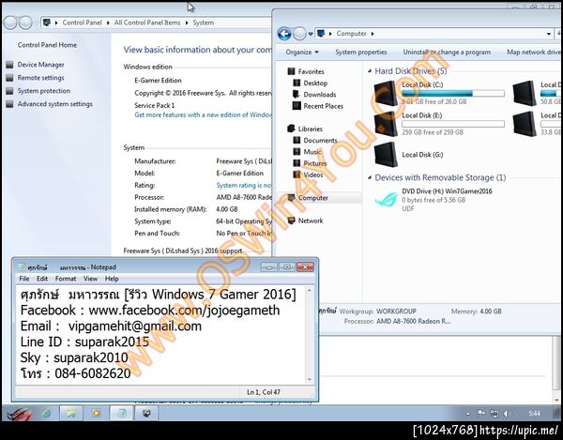The width and height of the screenshot is (563, 440).
Task: Open Start menu ROG logo button
Action: click(x=19, y=414)
